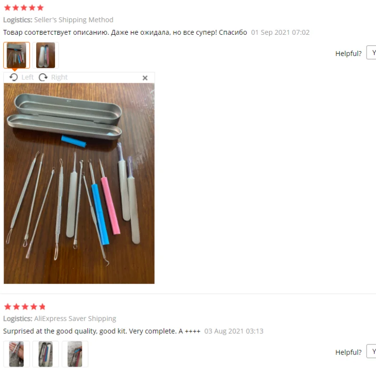Image resolution: width=376 pixels, height=376 pixels.
Task: Click the rotate right arrow icon
Action: (43, 77)
